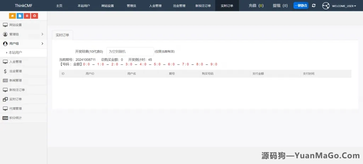Screen dimensions: 363x164
Task: Click the user avatar icon in header
Action: 326,6
